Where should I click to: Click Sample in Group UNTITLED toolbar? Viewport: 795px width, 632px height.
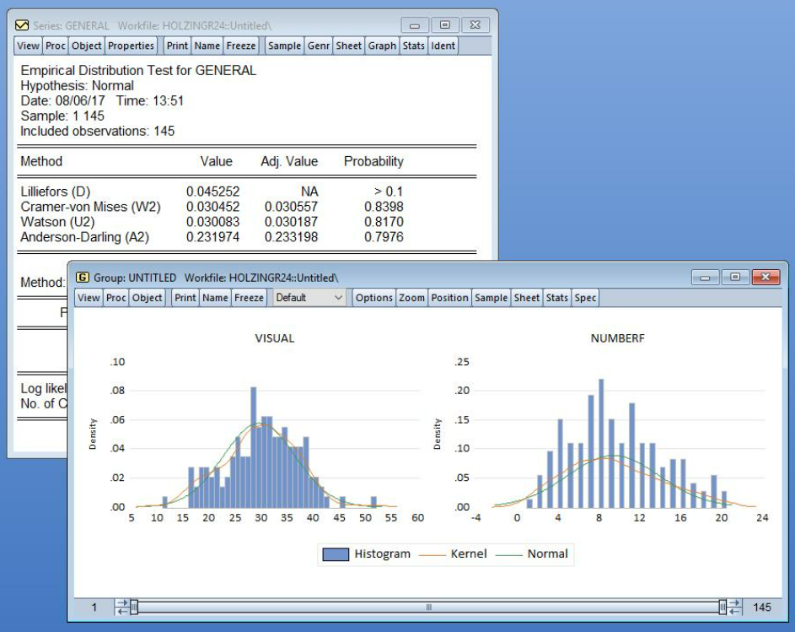pos(491,298)
